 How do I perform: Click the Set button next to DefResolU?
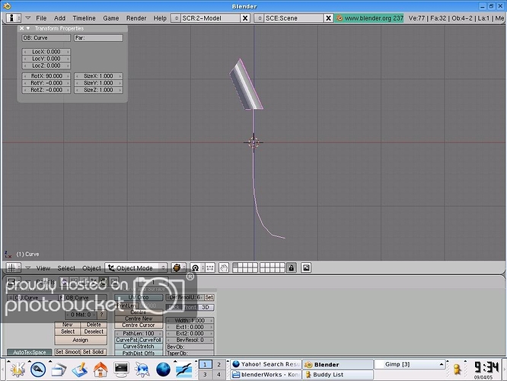(x=209, y=297)
